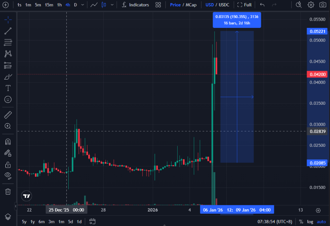330x226 pixels.
Task: Toggle visibility of all drawings
Action: [8, 176]
